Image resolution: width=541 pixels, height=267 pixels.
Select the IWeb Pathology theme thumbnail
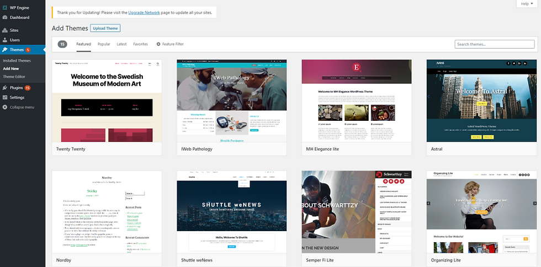tap(232, 101)
